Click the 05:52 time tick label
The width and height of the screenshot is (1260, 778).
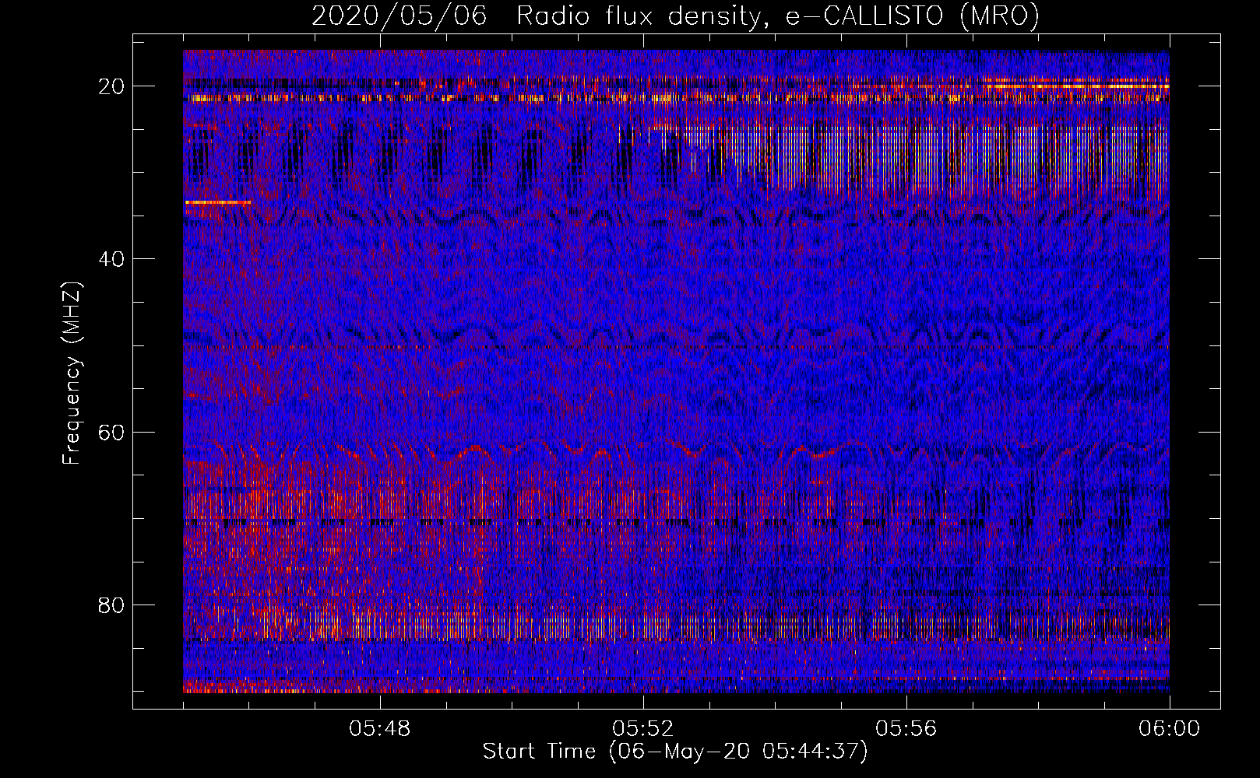tap(643, 729)
